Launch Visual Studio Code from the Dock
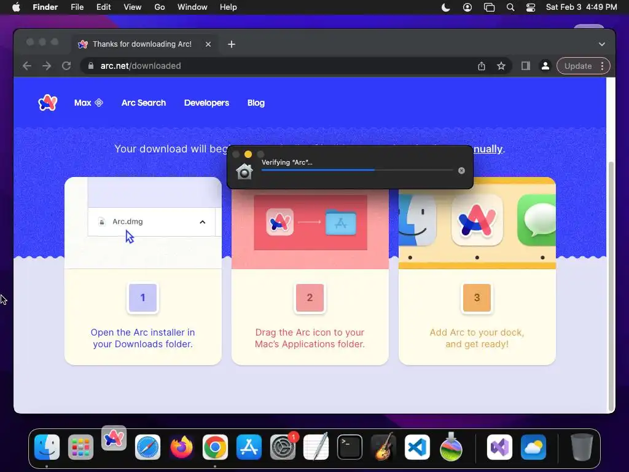 point(417,447)
